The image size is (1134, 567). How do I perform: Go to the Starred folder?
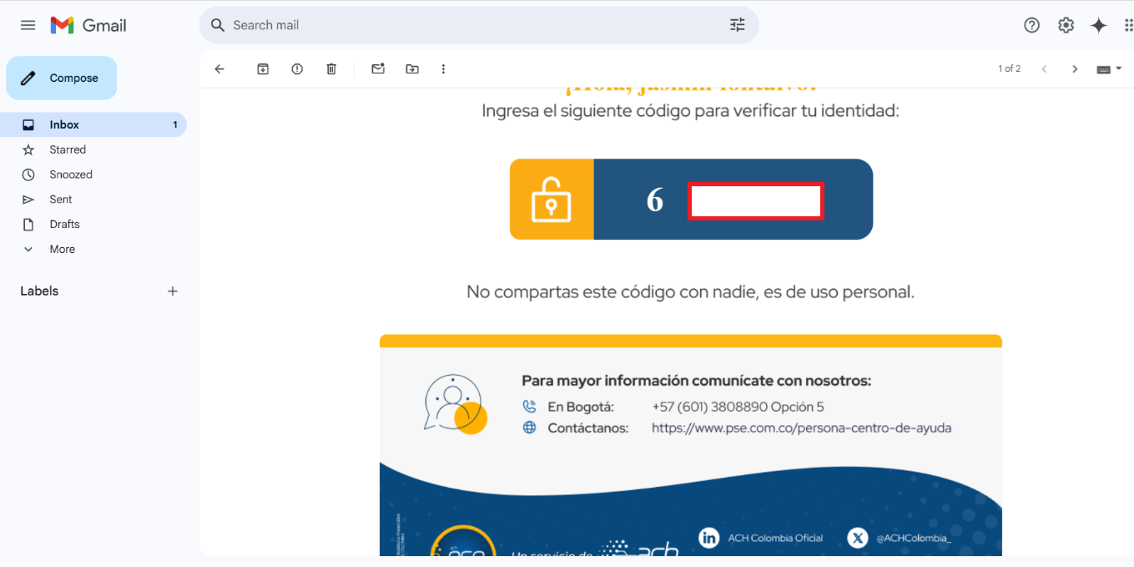coord(68,149)
